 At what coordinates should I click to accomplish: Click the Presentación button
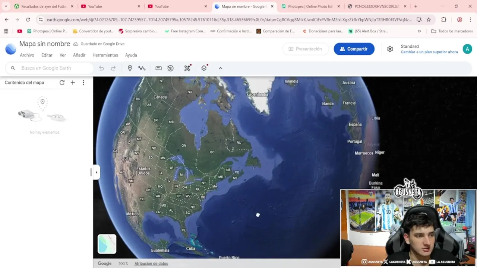click(305, 49)
